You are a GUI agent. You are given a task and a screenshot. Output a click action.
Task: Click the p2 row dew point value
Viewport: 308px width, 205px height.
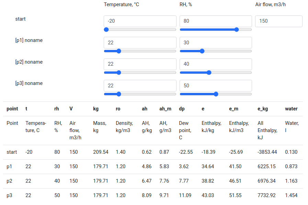point(183,181)
